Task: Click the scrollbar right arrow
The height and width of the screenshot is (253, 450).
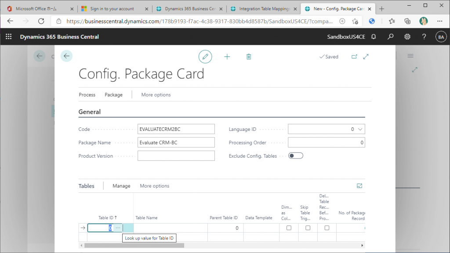Action: (x=362, y=246)
